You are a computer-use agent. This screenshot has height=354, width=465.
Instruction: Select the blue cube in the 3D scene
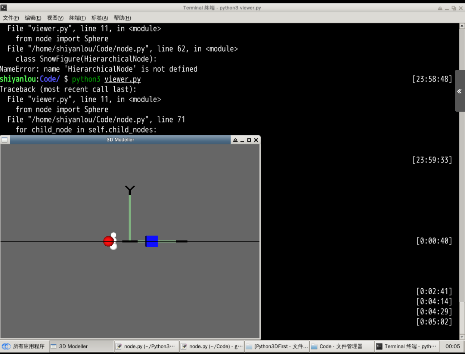tap(152, 241)
